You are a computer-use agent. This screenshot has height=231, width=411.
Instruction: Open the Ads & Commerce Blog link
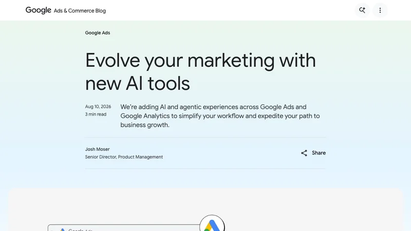pos(80,11)
